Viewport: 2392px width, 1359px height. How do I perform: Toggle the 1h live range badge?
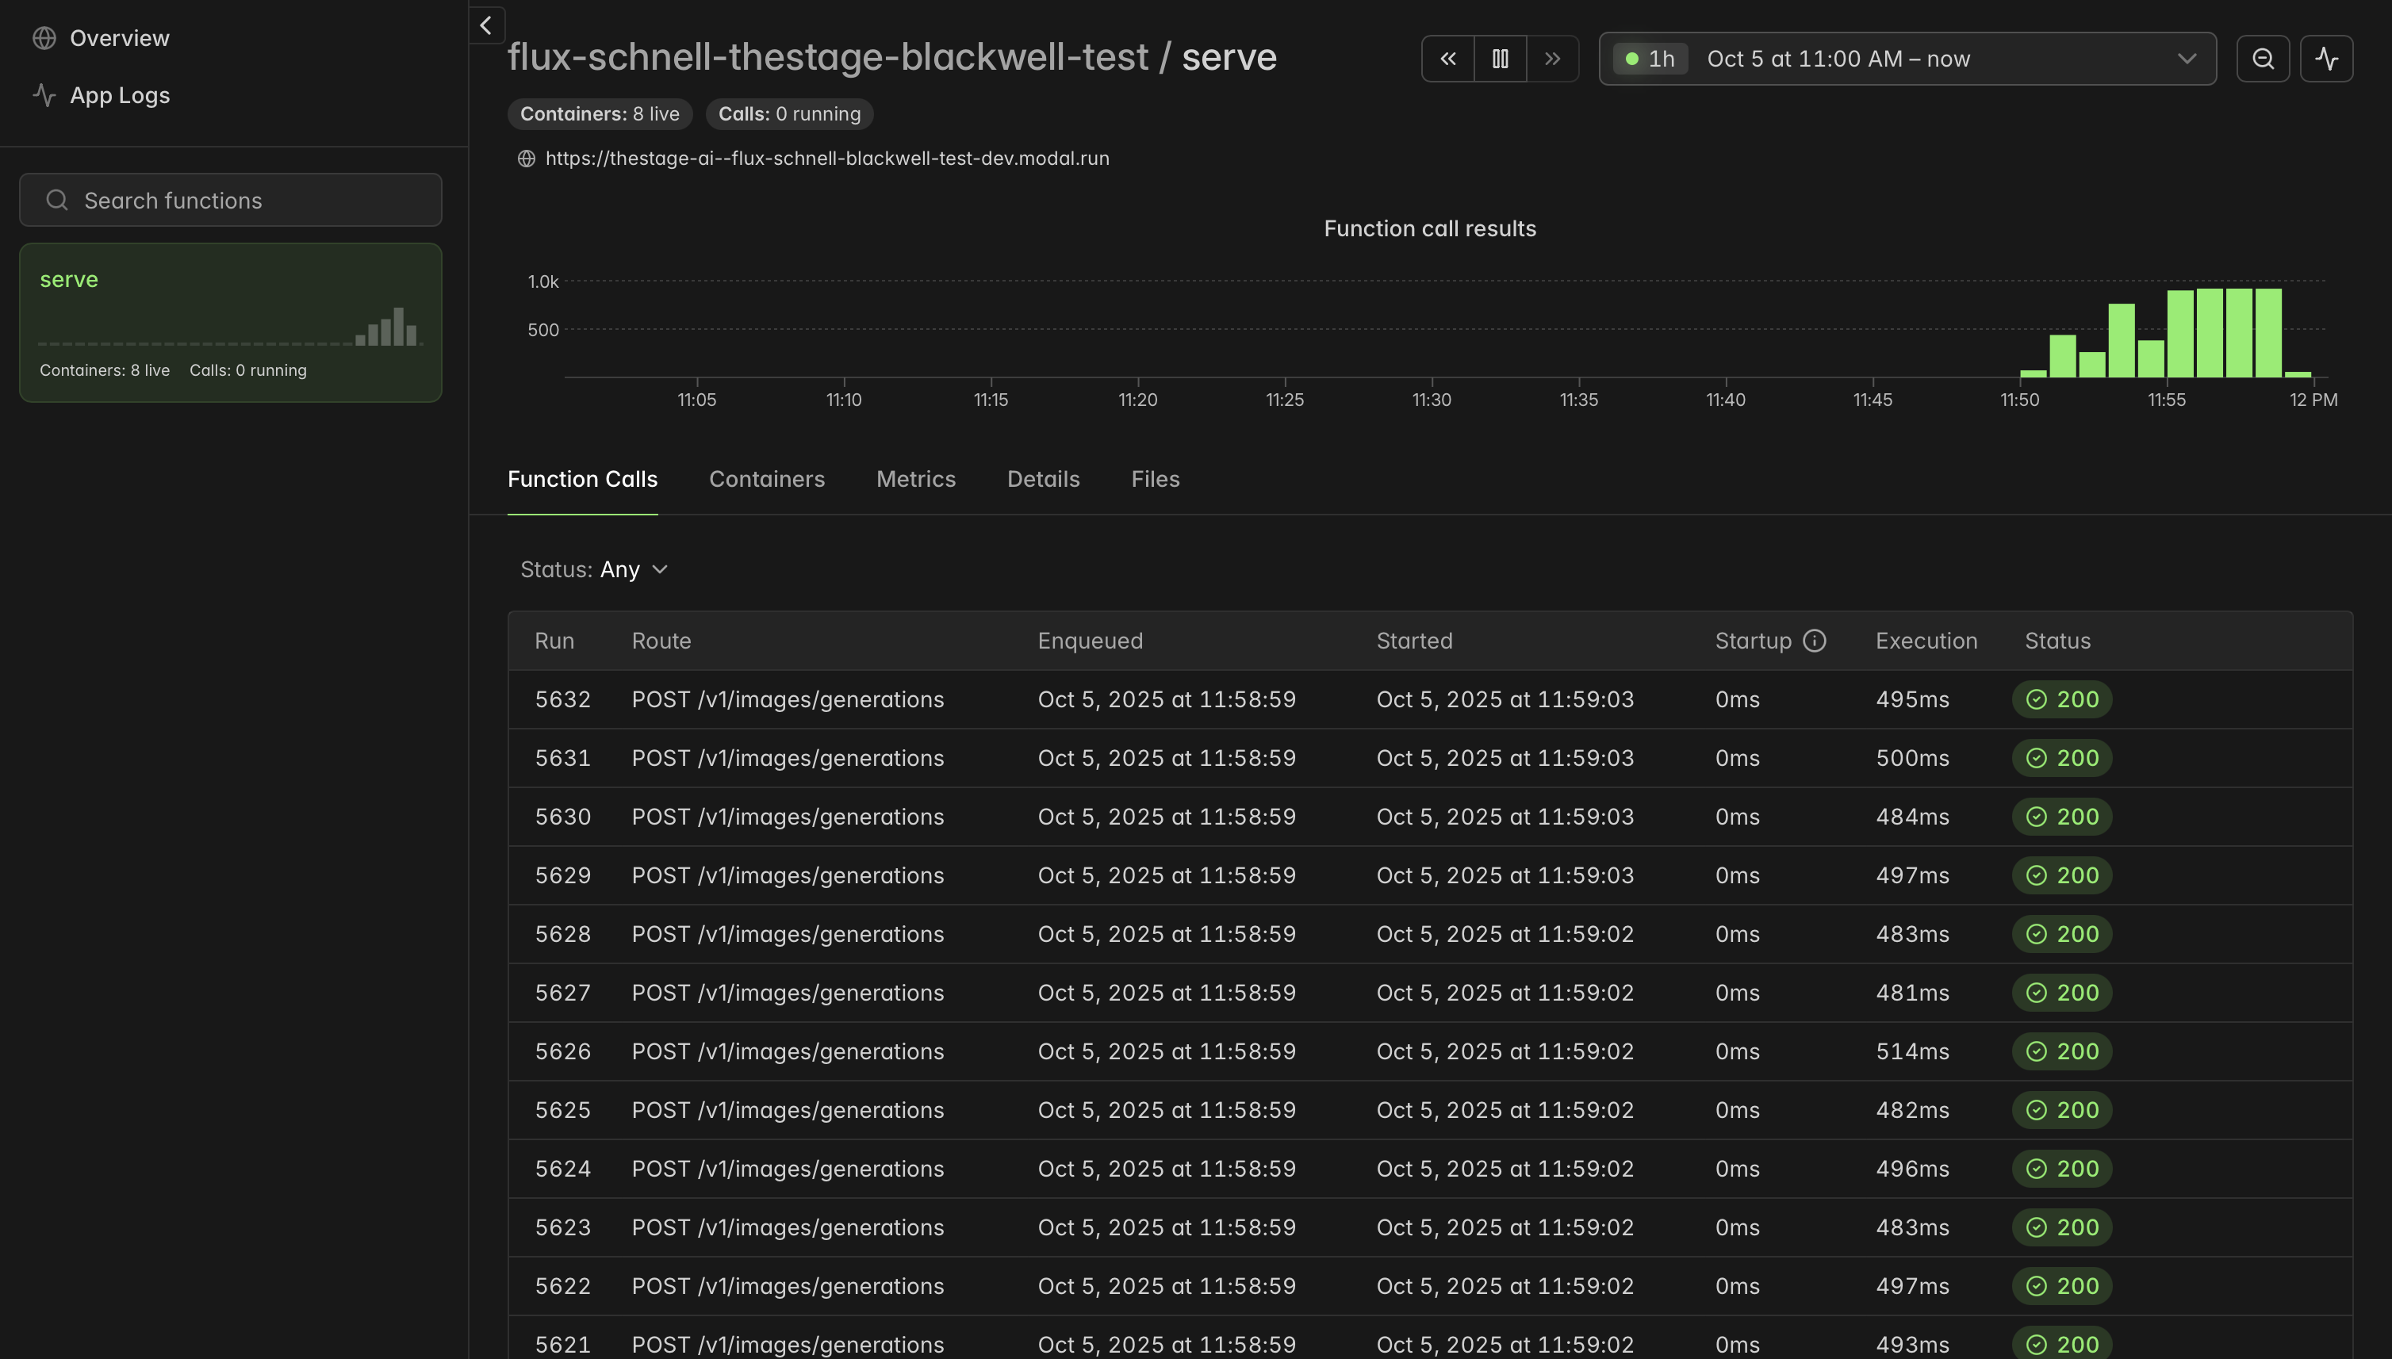click(1650, 59)
